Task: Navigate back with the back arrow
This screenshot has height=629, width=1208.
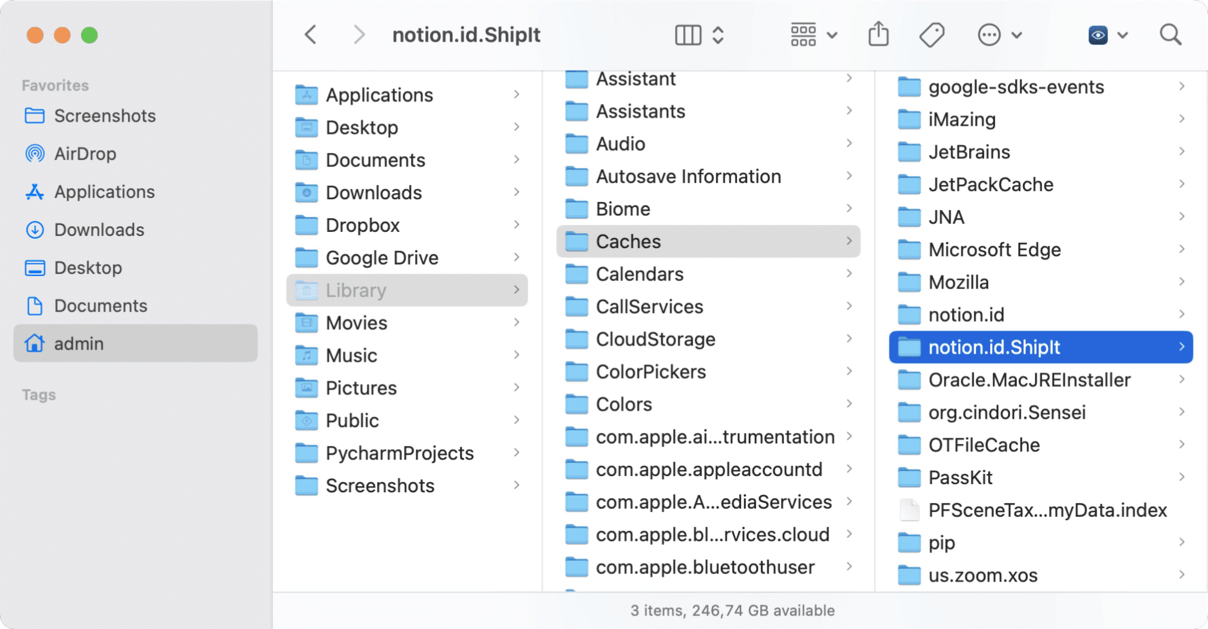Action: [x=310, y=34]
